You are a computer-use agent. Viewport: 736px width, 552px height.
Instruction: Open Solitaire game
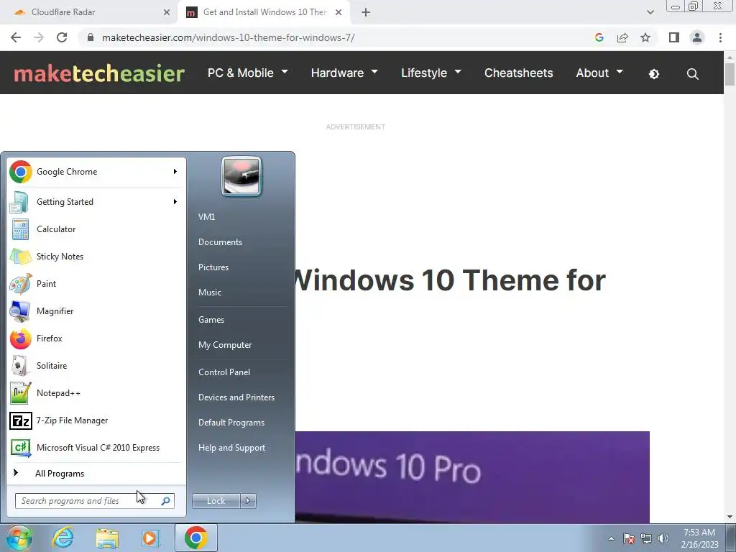[x=94, y=366]
